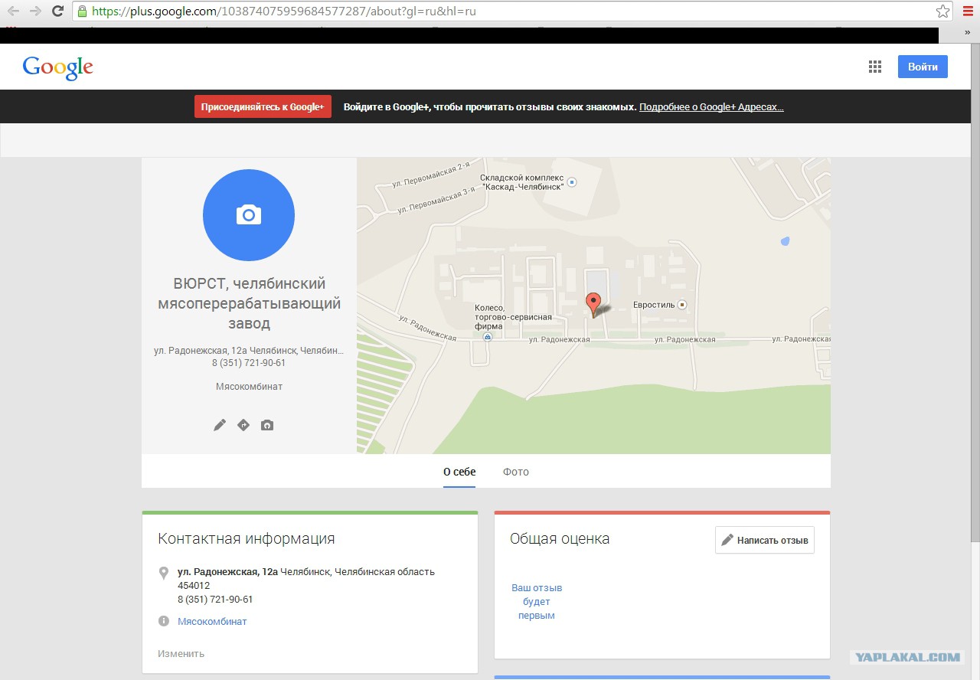
Task: Click the ВЮРСТ business name title
Action: [x=249, y=304]
